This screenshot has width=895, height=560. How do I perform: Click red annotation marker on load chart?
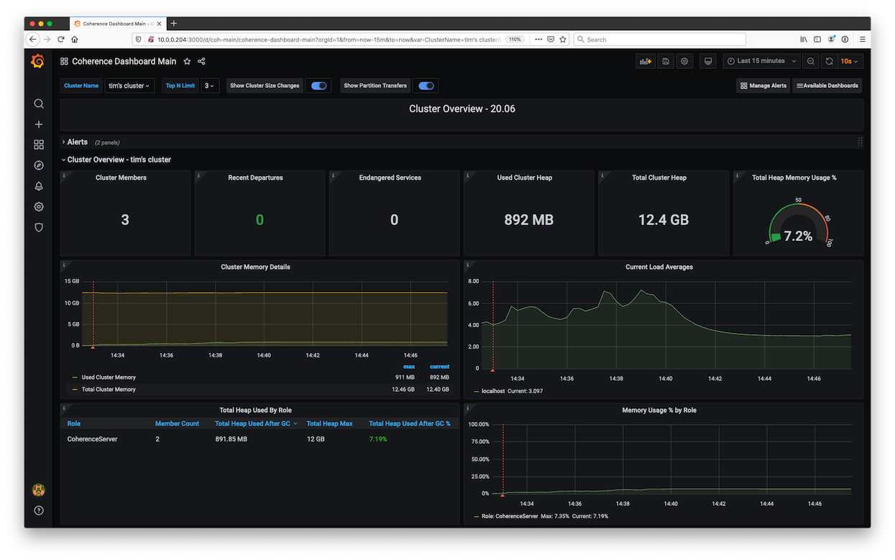pos(492,371)
